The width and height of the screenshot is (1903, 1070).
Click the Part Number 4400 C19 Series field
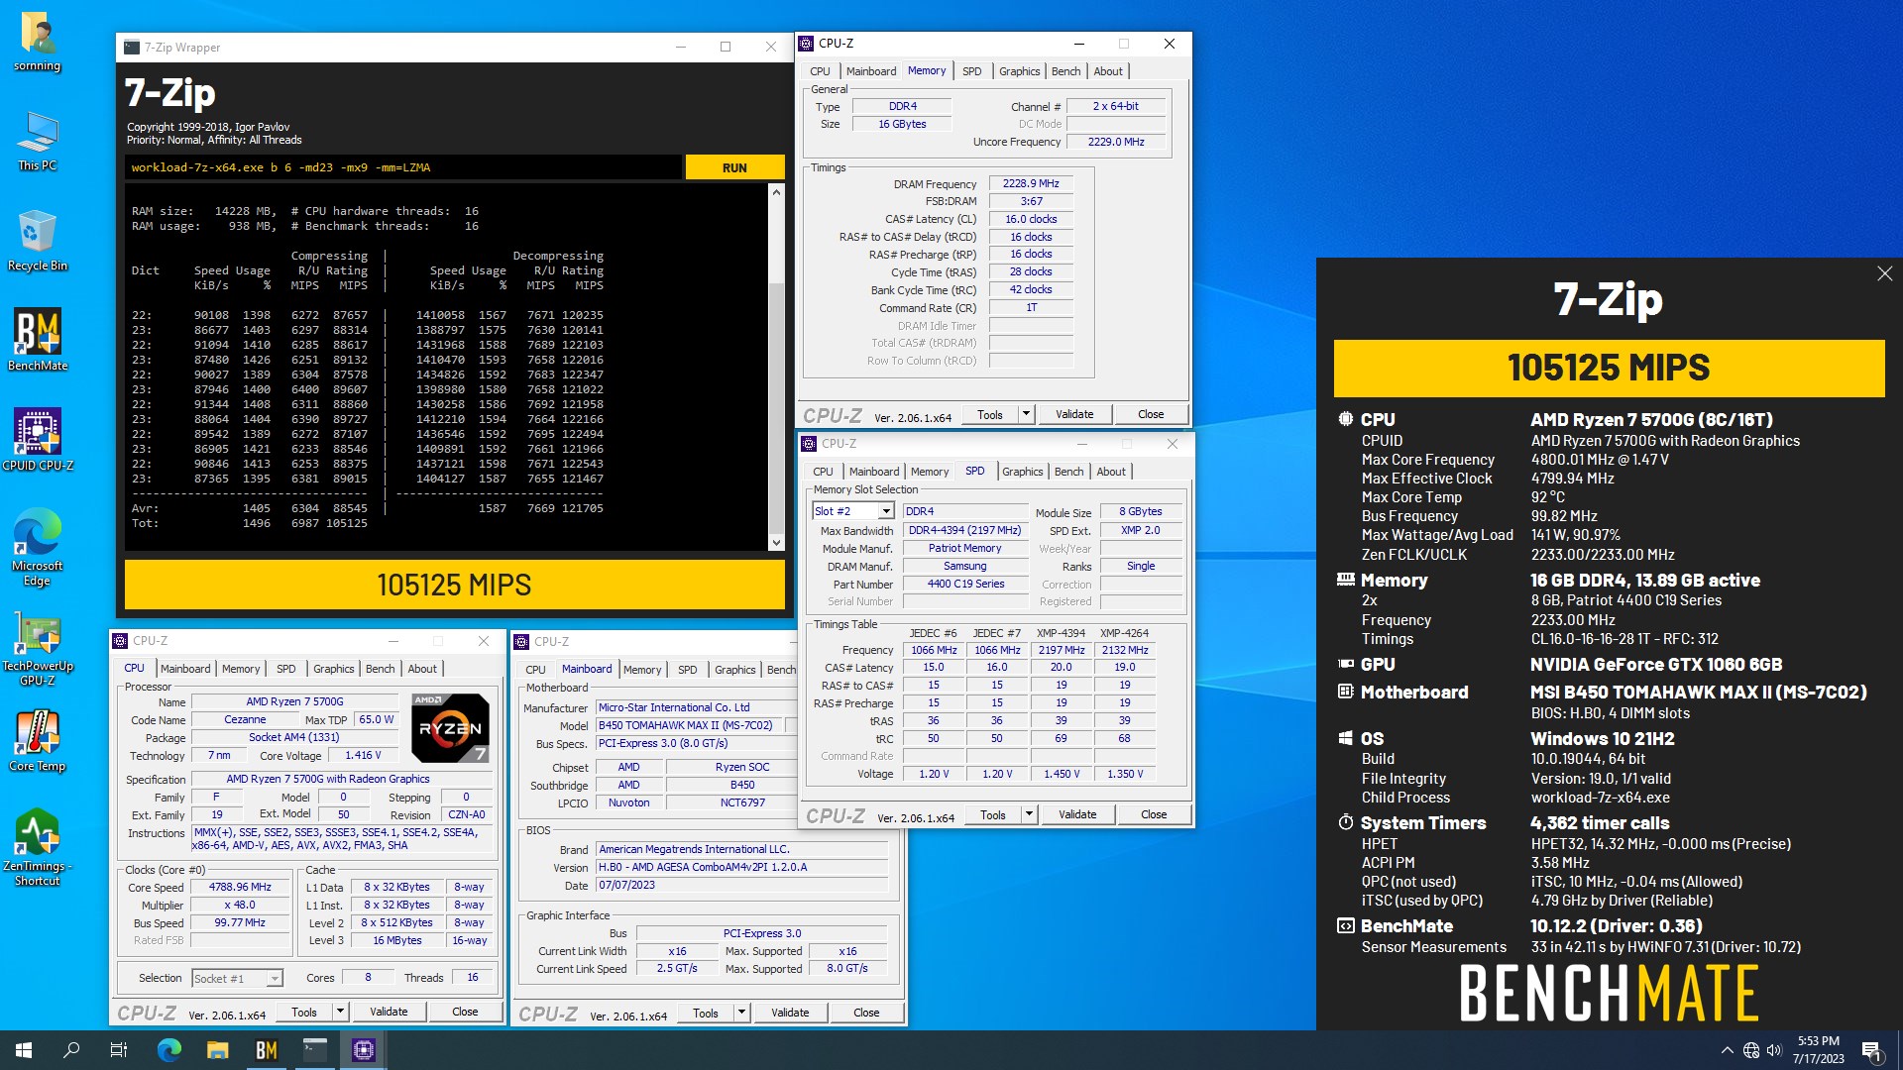click(965, 585)
